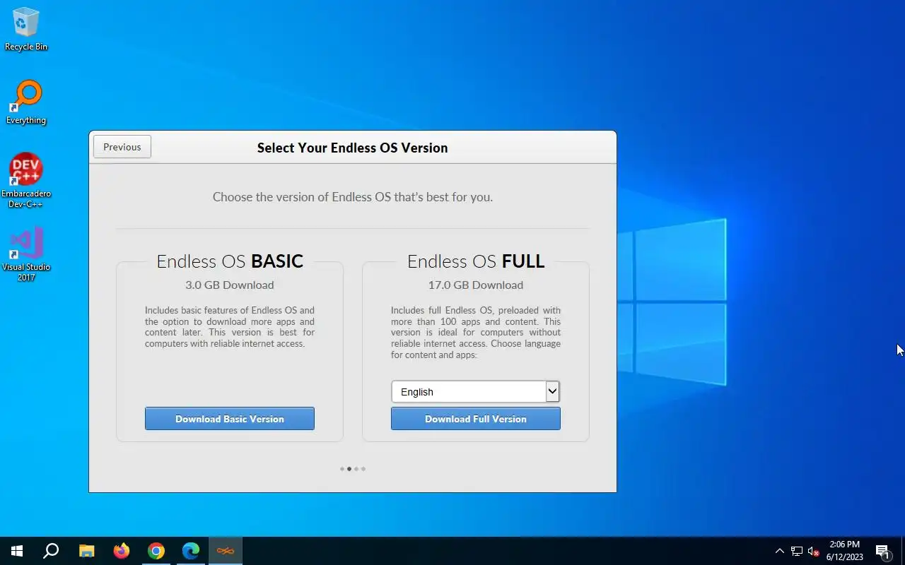Click the Select Your Endless OS Version title

tap(353, 148)
